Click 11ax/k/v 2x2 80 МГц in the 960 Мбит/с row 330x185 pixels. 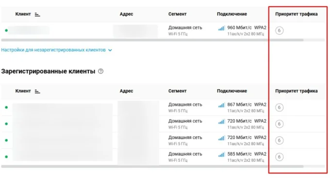246,34
